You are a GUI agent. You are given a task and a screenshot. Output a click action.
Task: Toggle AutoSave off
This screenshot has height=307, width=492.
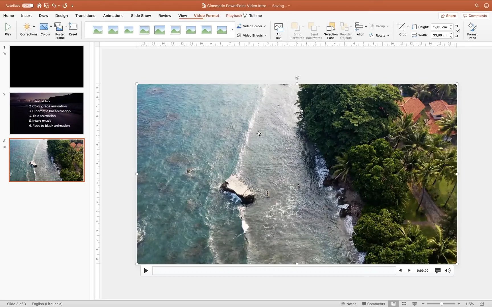pyautogui.click(x=27, y=5)
